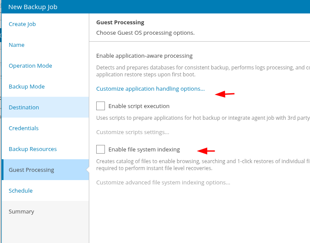Select the Backup Resources step
This screenshot has height=243, width=310.
pos(33,149)
